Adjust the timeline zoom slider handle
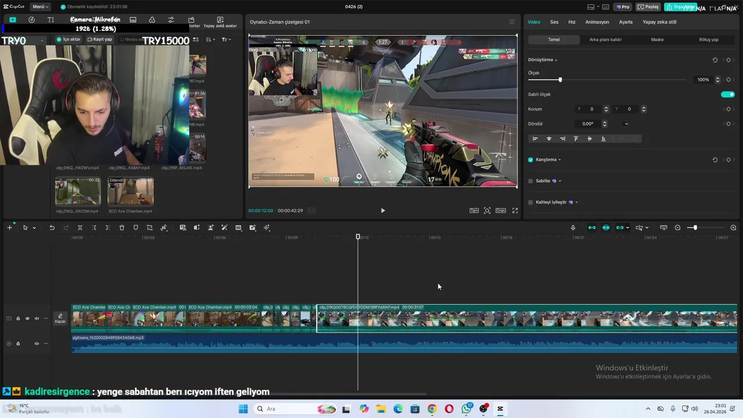Image resolution: width=743 pixels, height=418 pixels. [x=695, y=228]
